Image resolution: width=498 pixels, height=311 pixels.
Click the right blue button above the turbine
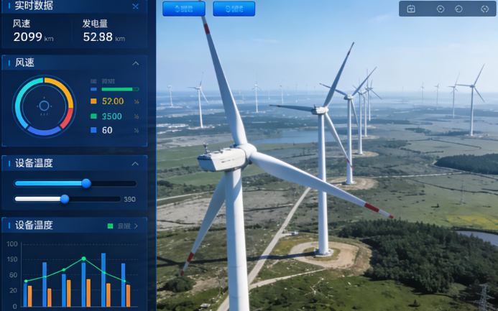coord(234,9)
